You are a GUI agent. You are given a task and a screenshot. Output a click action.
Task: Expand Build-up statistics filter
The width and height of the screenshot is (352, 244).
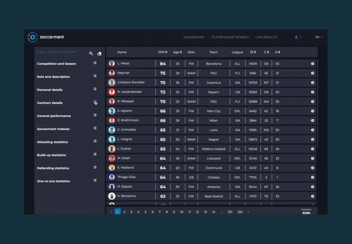tap(95, 154)
